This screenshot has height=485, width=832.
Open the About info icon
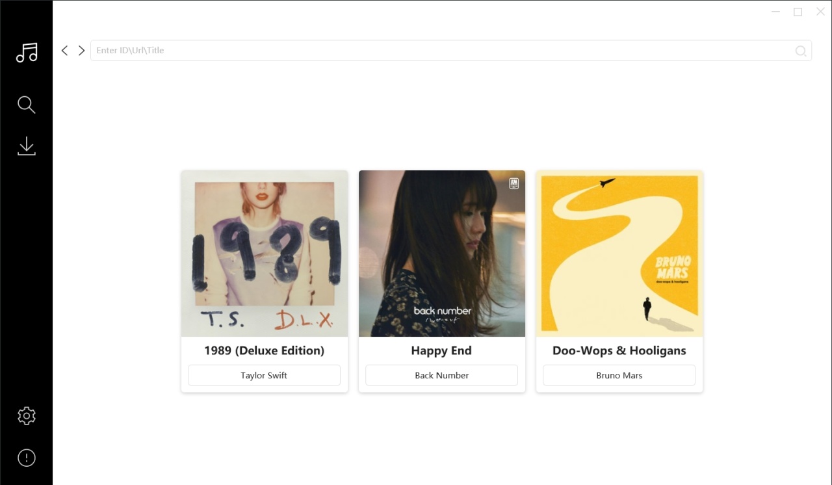point(27,458)
